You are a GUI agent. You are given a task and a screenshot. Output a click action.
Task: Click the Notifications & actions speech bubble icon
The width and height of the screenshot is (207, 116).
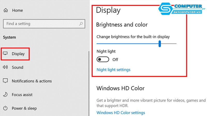(5, 81)
